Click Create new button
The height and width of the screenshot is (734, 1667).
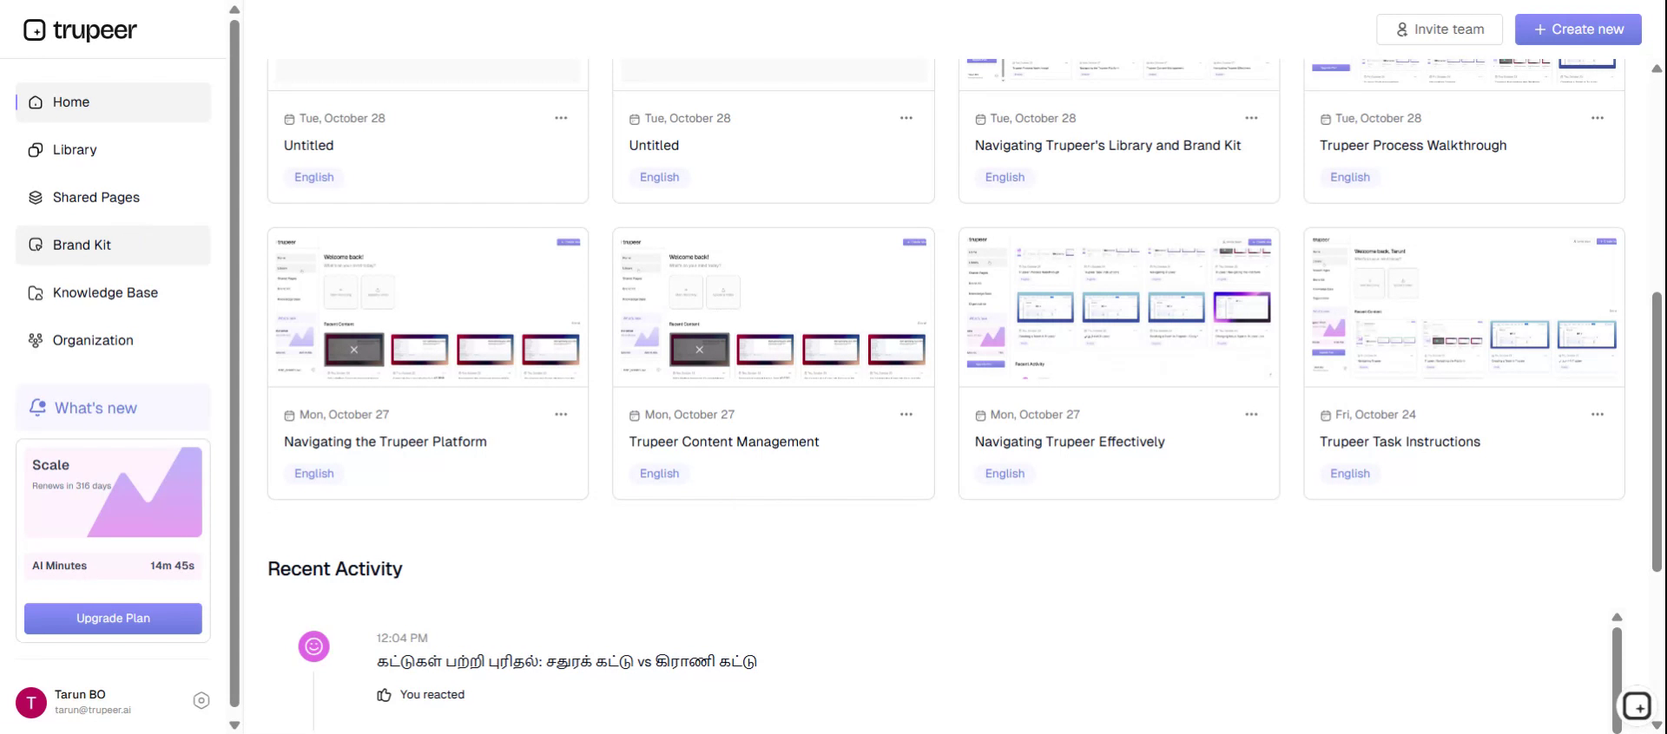(x=1578, y=29)
